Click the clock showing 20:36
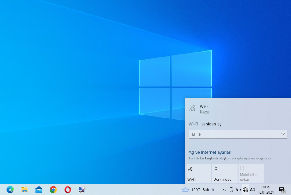The width and height of the screenshot is (291, 195). pos(265,189)
